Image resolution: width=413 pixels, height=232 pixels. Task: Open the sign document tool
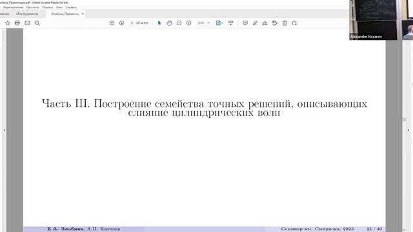tap(265, 23)
